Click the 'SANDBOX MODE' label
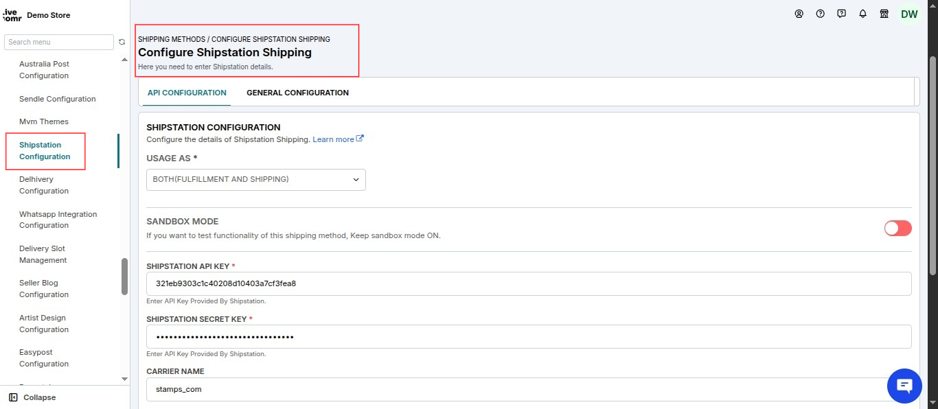The height and width of the screenshot is (409, 938). (x=183, y=222)
